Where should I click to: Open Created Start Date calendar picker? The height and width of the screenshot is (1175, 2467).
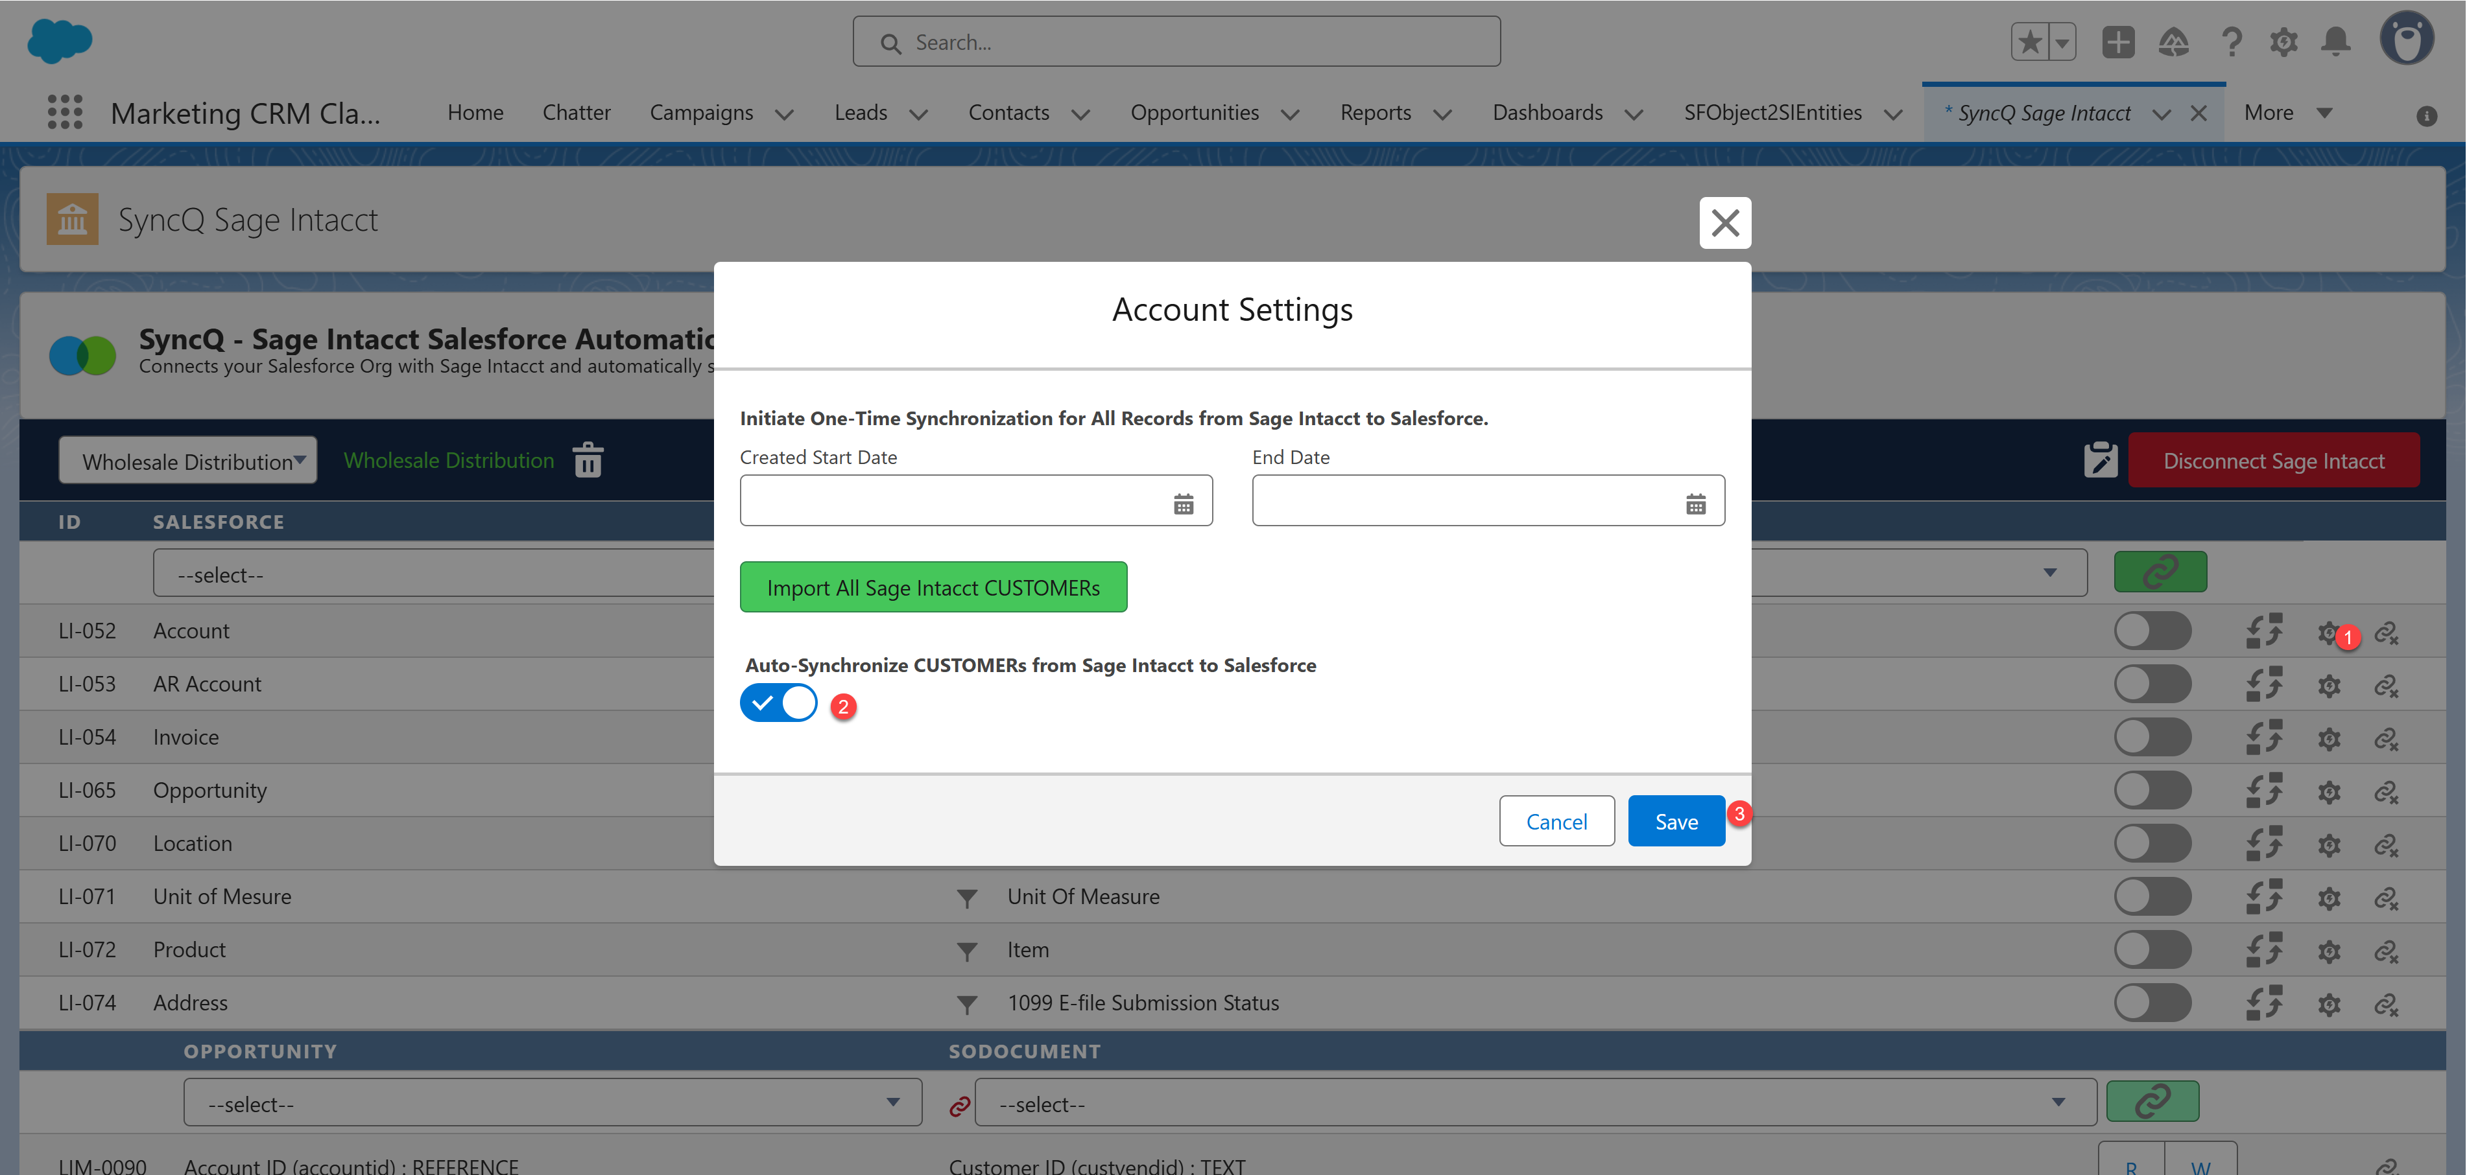point(1184,504)
